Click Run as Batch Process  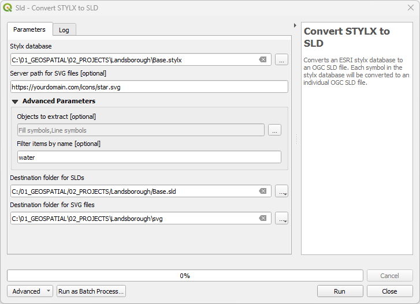pyautogui.click(x=91, y=291)
